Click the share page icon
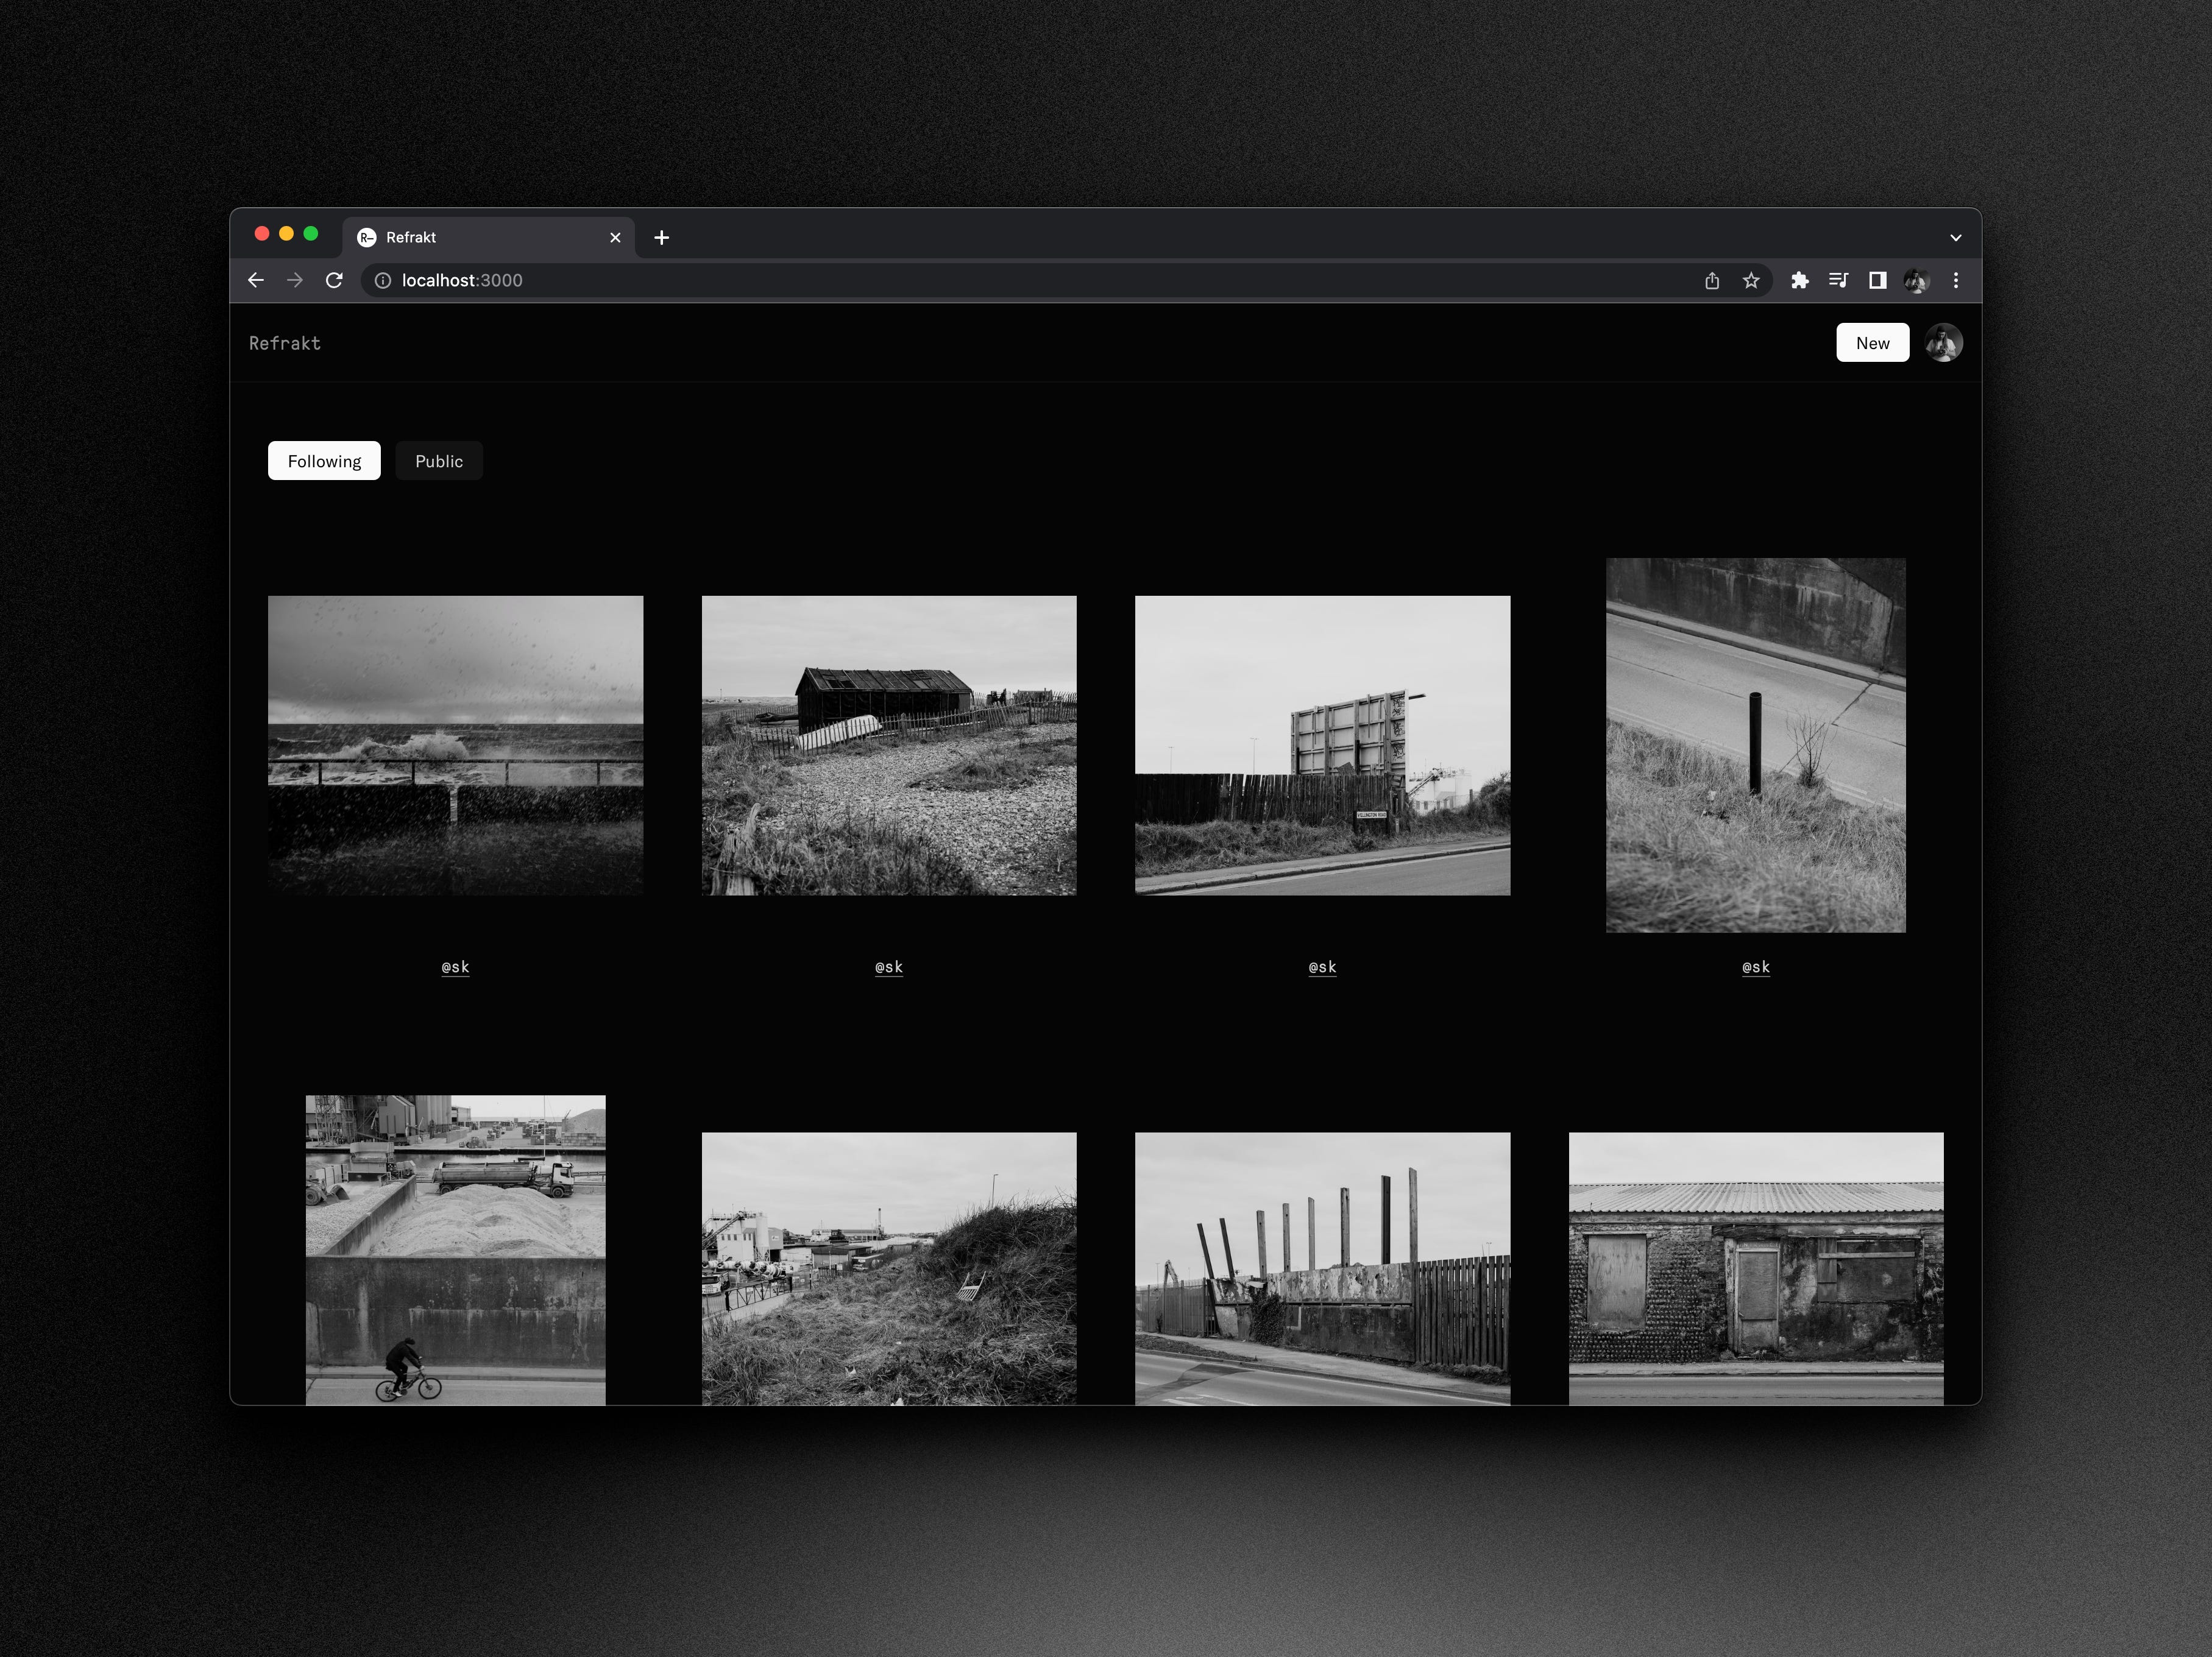The image size is (2212, 1657). tap(1712, 280)
